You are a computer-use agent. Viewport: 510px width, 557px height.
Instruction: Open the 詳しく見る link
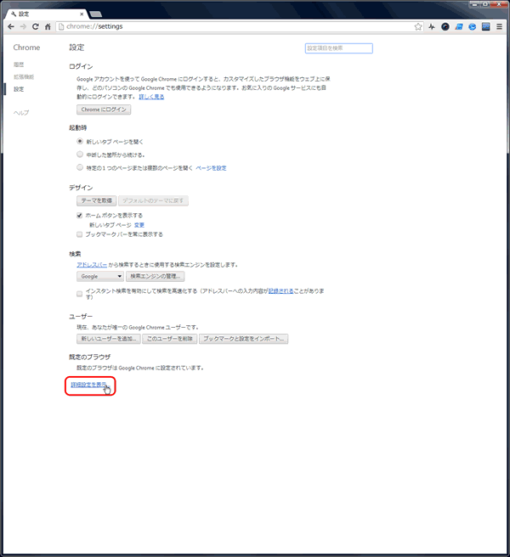[151, 97]
